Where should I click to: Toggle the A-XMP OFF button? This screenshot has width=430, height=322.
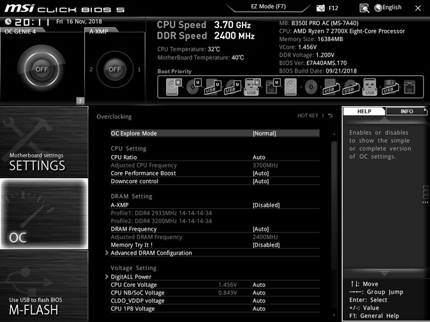[115, 69]
